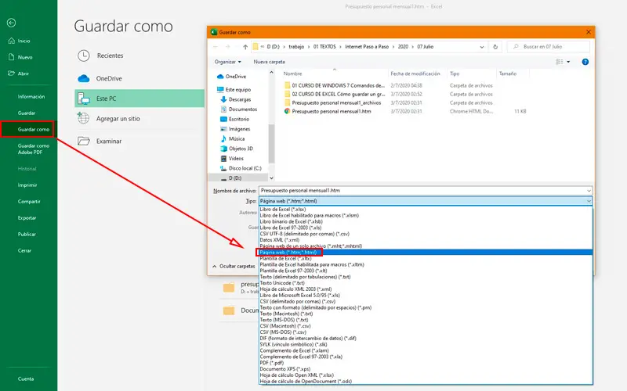Click Examinar folder icon
The width and height of the screenshot is (627, 391).
[84, 141]
